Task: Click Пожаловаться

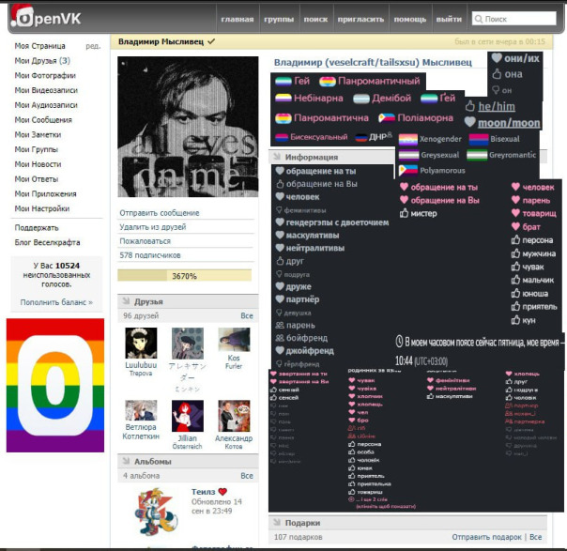Action: click(x=145, y=241)
